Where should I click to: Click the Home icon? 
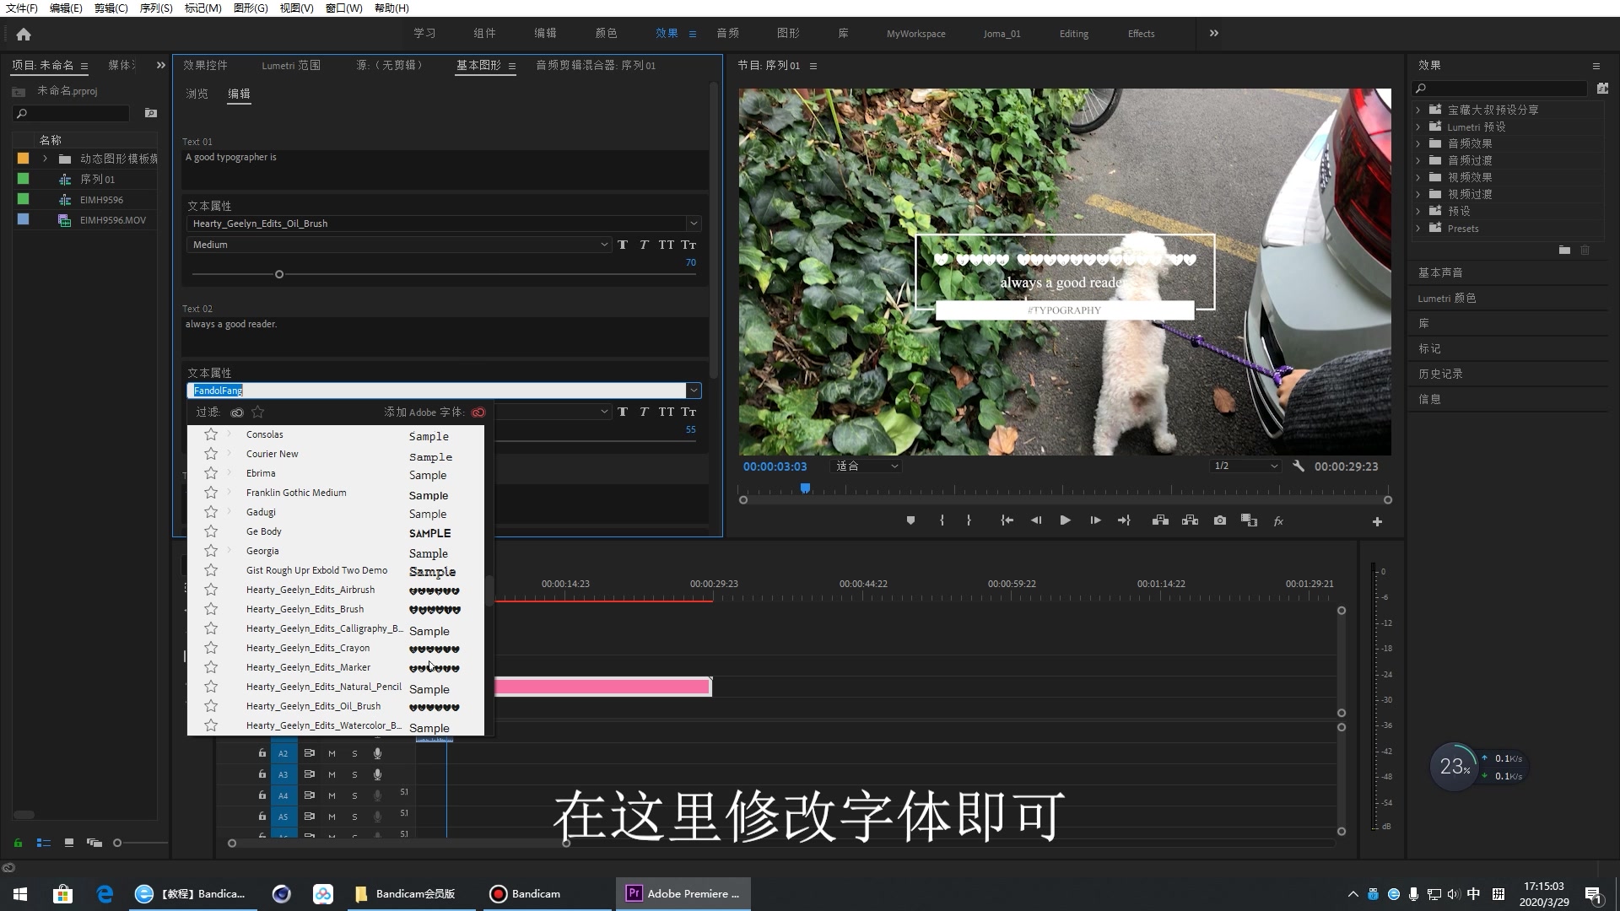[24, 35]
